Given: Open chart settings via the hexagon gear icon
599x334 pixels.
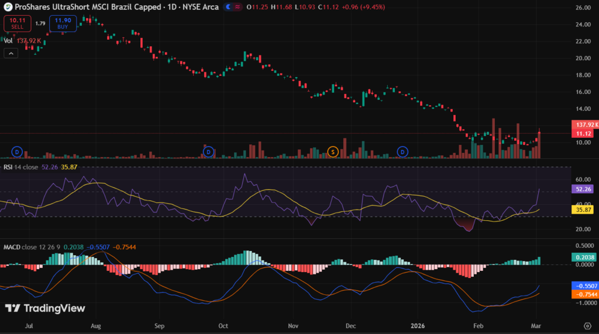Looking at the screenshot, I should pyautogui.click(x=587, y=325).
